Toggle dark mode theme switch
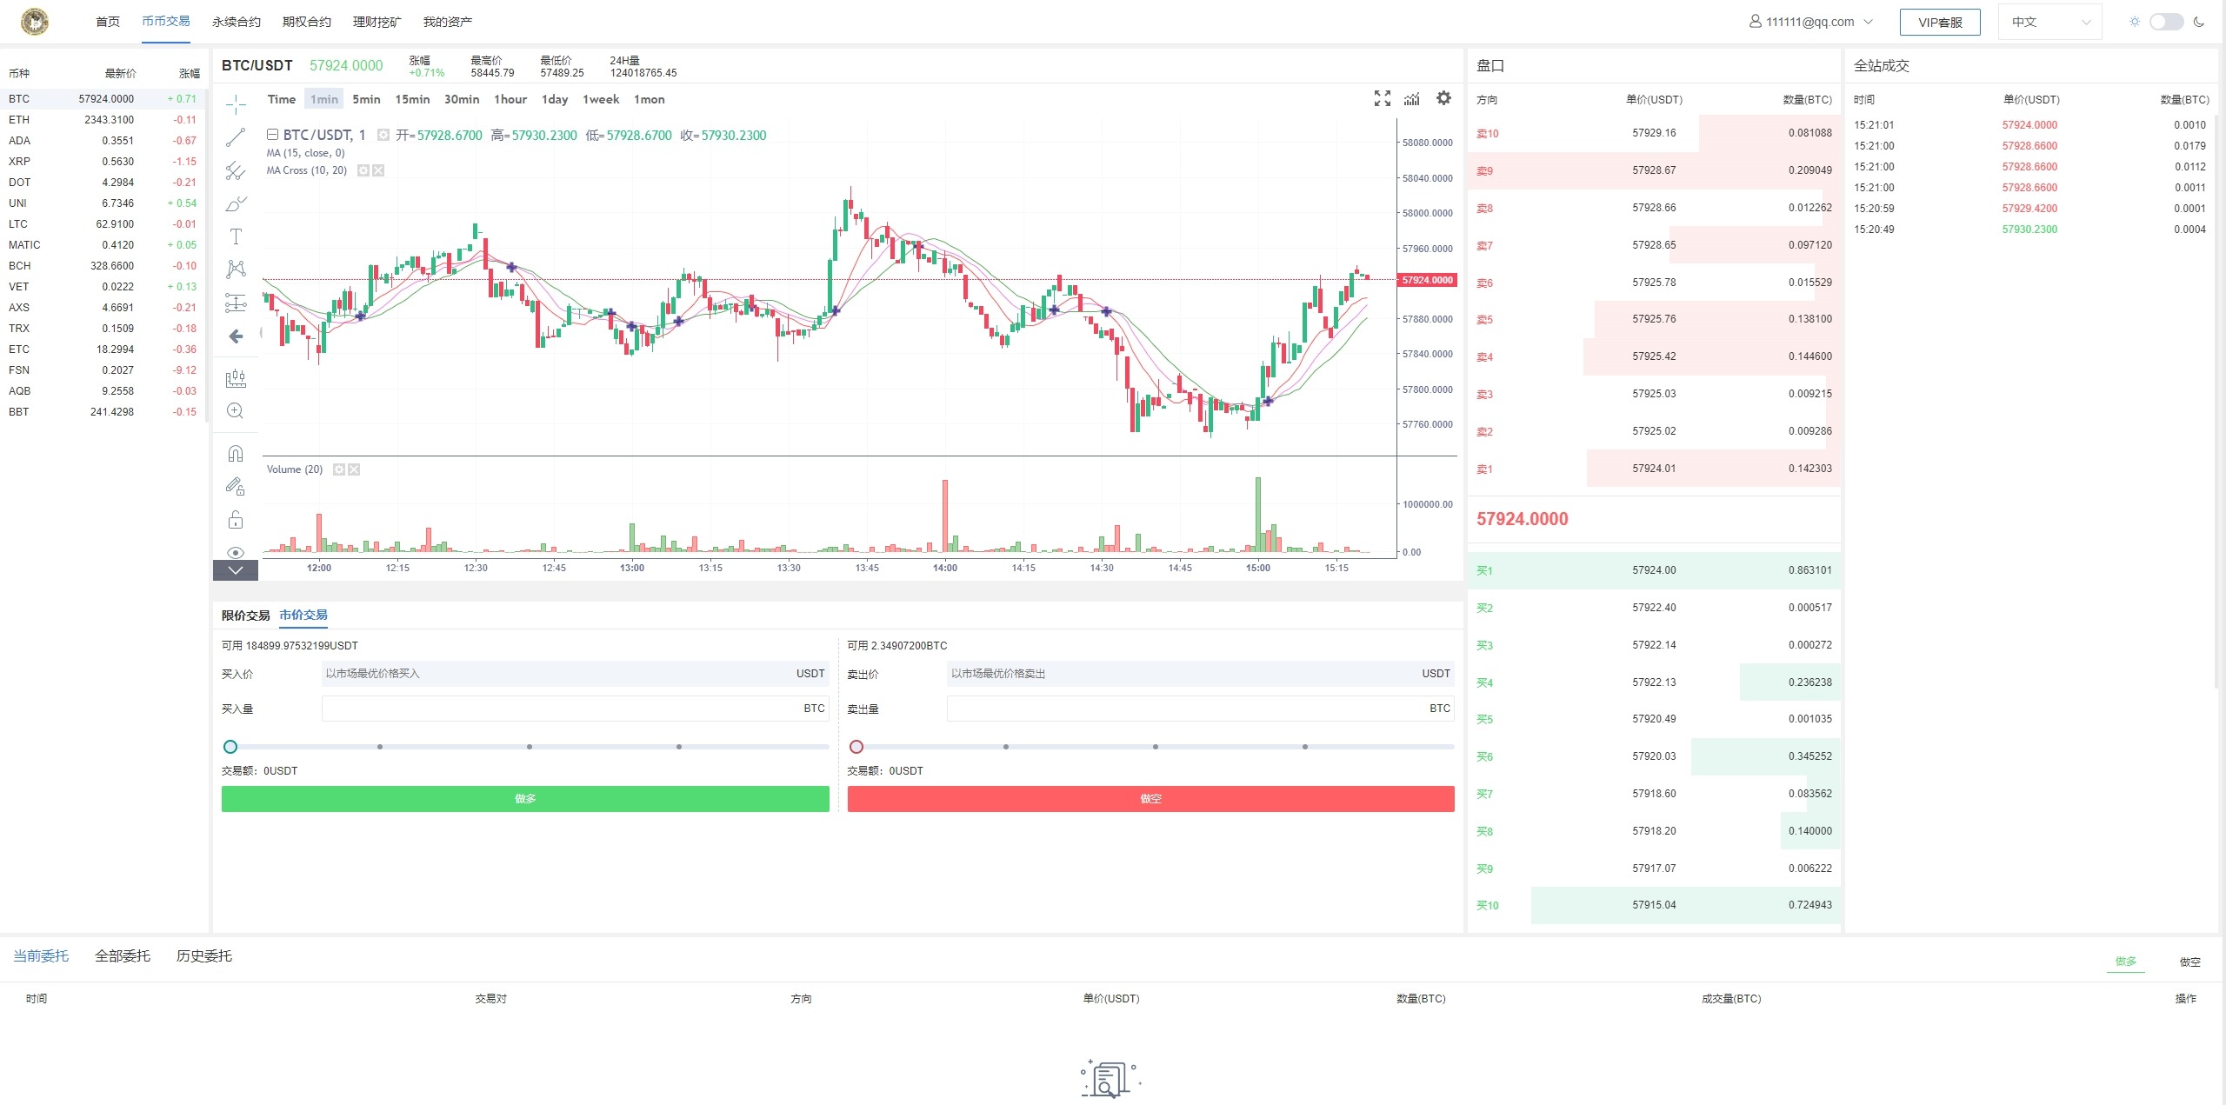 (2166, 22)
